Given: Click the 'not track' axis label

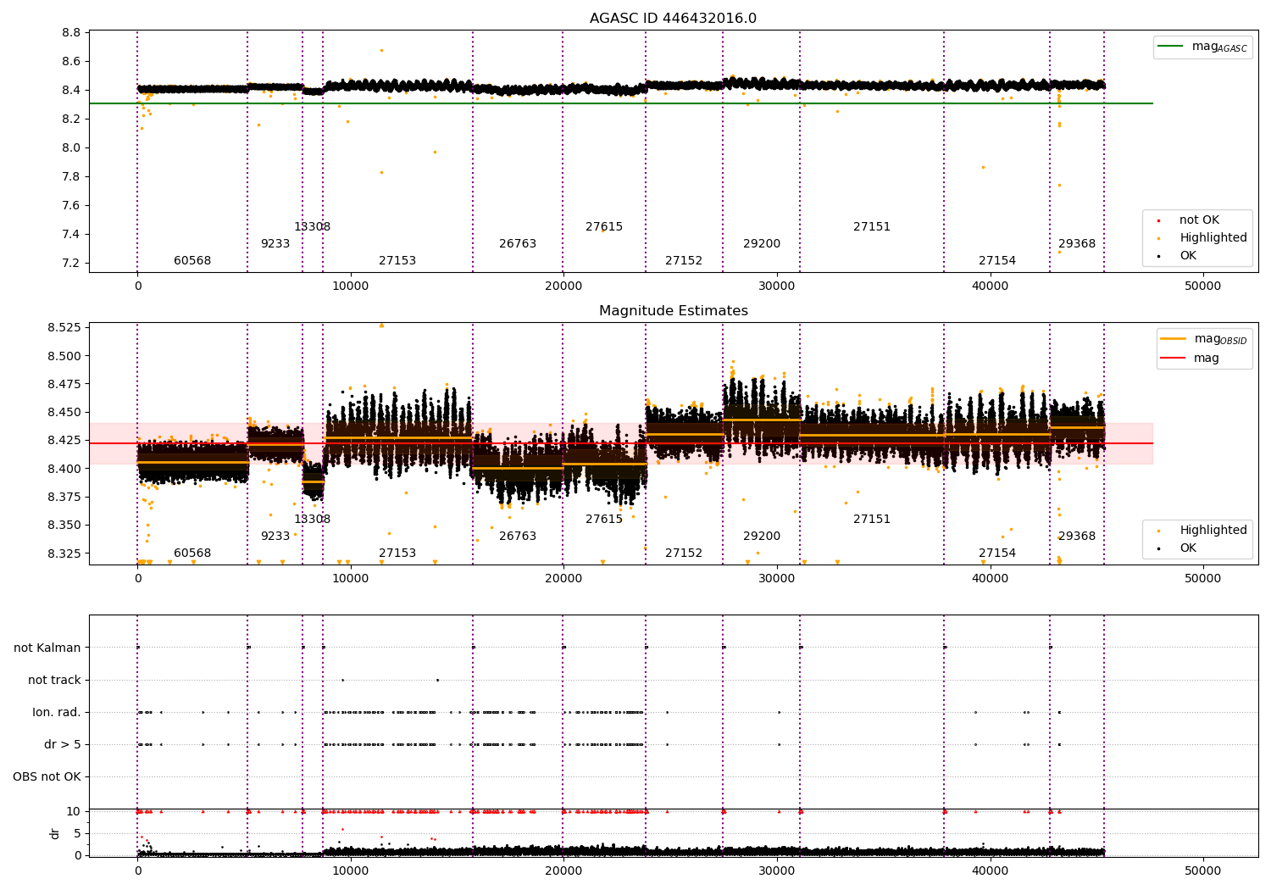Looking at the screenshot, I should pos(54,680).
